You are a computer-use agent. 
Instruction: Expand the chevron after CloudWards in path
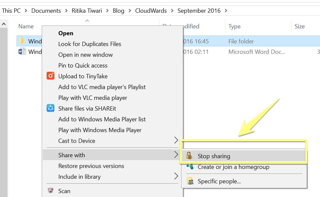pos(172,11)
